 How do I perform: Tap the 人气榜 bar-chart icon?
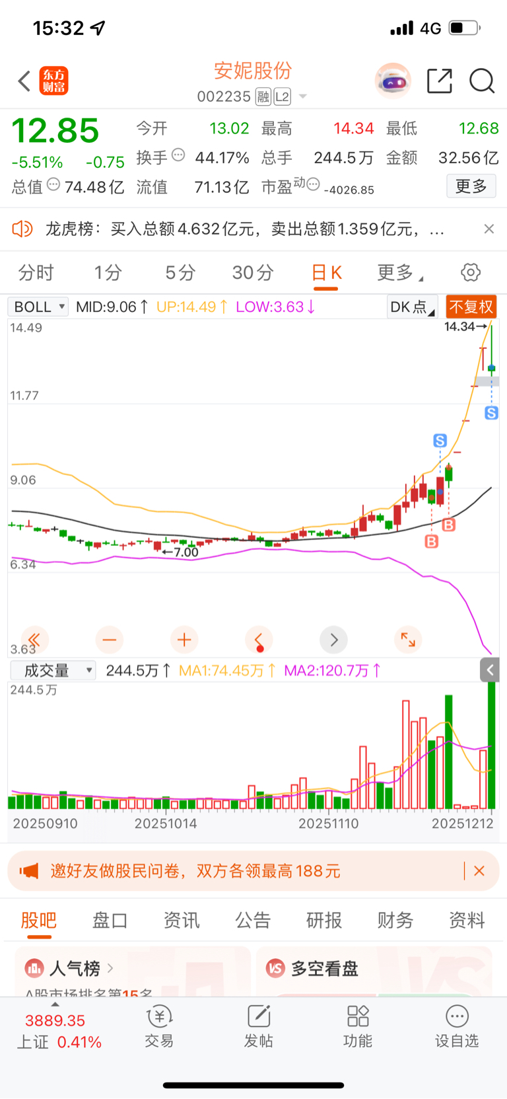coord(34,969)
